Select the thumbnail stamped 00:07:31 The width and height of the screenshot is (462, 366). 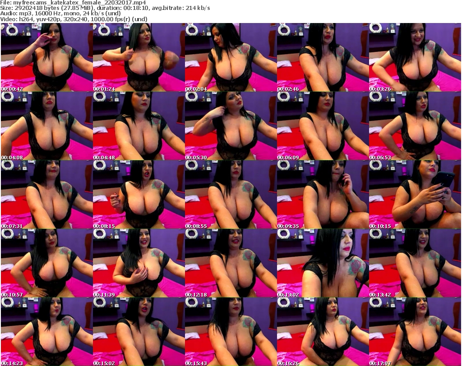(46, 195)
